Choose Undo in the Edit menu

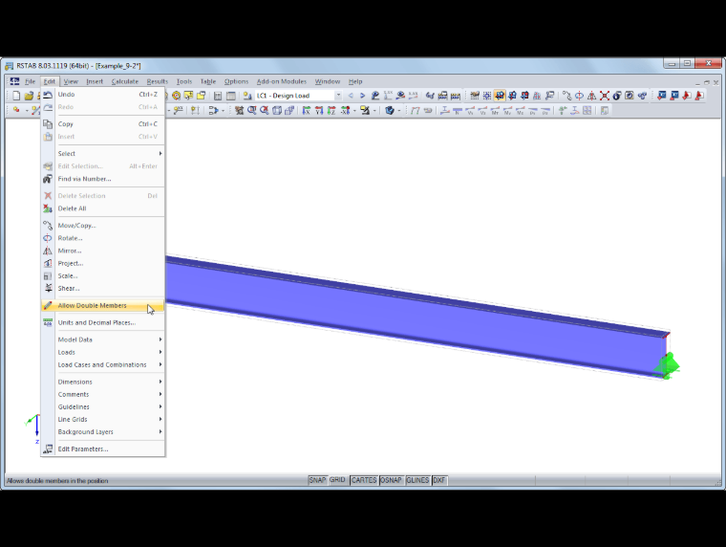[x=103, y=95]
